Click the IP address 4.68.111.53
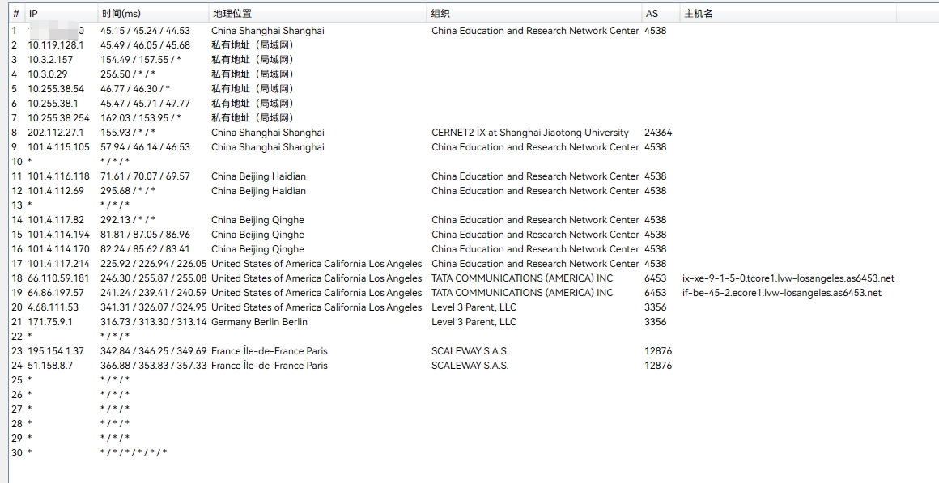 click(x=53, y=307)
